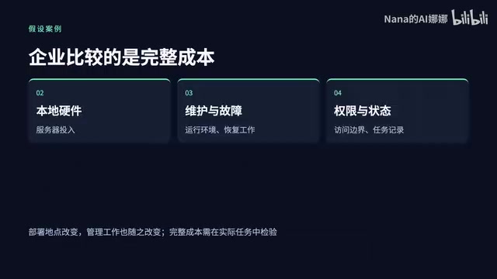Click the 02 number label

(40, 93)
